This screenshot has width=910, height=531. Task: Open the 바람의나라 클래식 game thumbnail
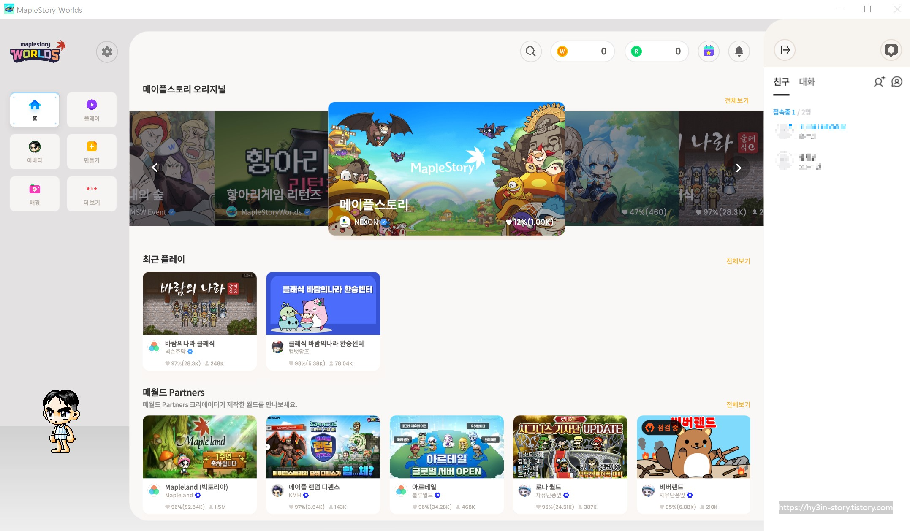coord(200,303)
